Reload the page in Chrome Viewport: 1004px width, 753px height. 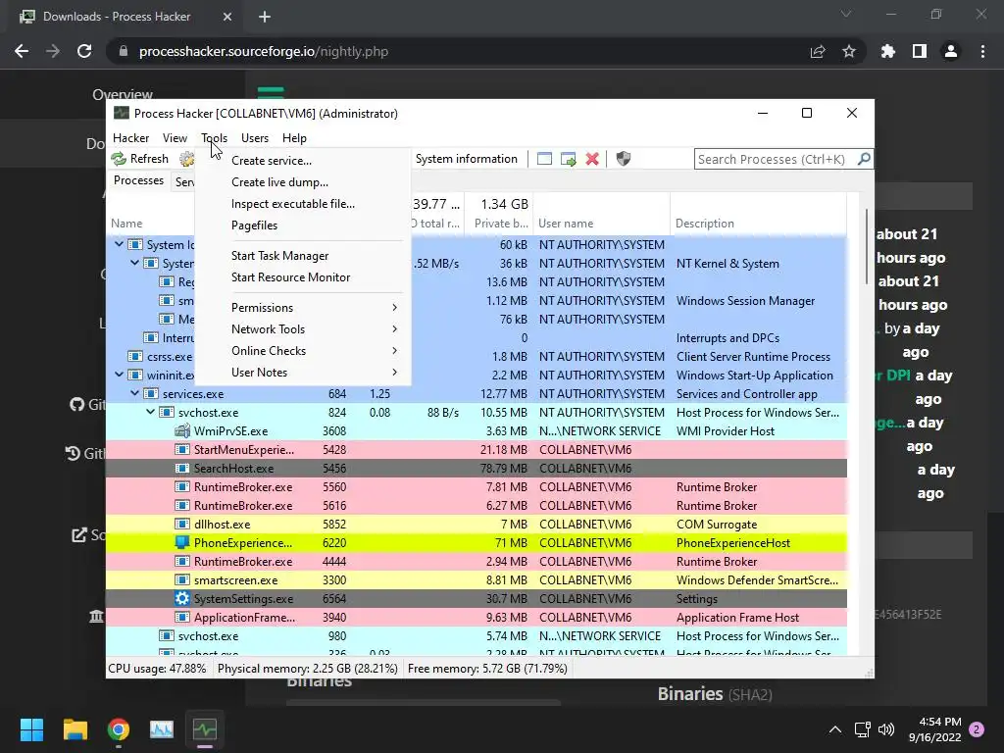[x=84, y=51]
